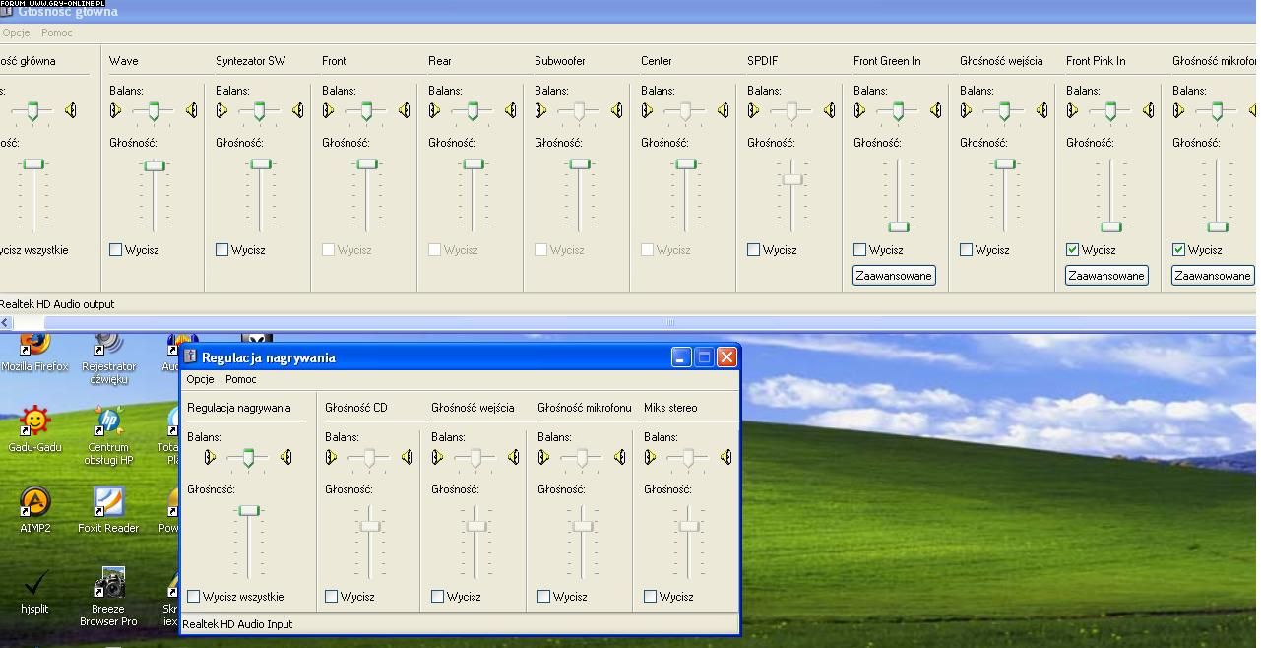Select the AIMP2 desktop icon
1261x648 pixels.
click(x=34, y=510)
